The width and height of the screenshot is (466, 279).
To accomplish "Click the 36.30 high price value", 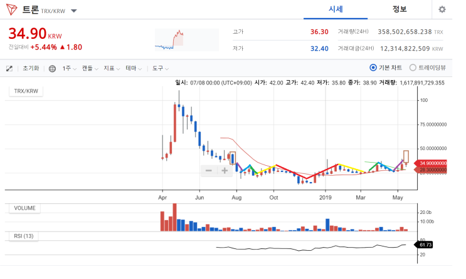I will pyautogui.click(x=319, y=32).
